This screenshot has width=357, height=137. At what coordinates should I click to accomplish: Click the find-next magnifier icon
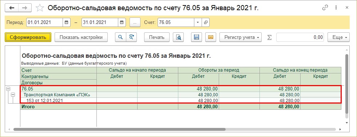click(131, 37)
